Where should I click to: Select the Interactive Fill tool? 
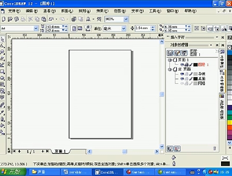(x=3, y=132)
